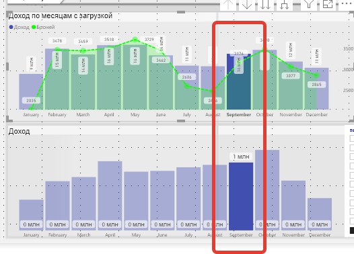Select the April bar in lower Доход chart
The width and height of the screenshot is (354, 254).
pos(110,196)
